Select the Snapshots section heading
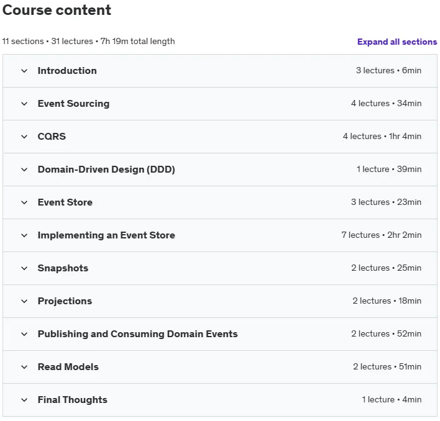The height and width of the screenshot is (421, 440). click(x=63, y=268)
